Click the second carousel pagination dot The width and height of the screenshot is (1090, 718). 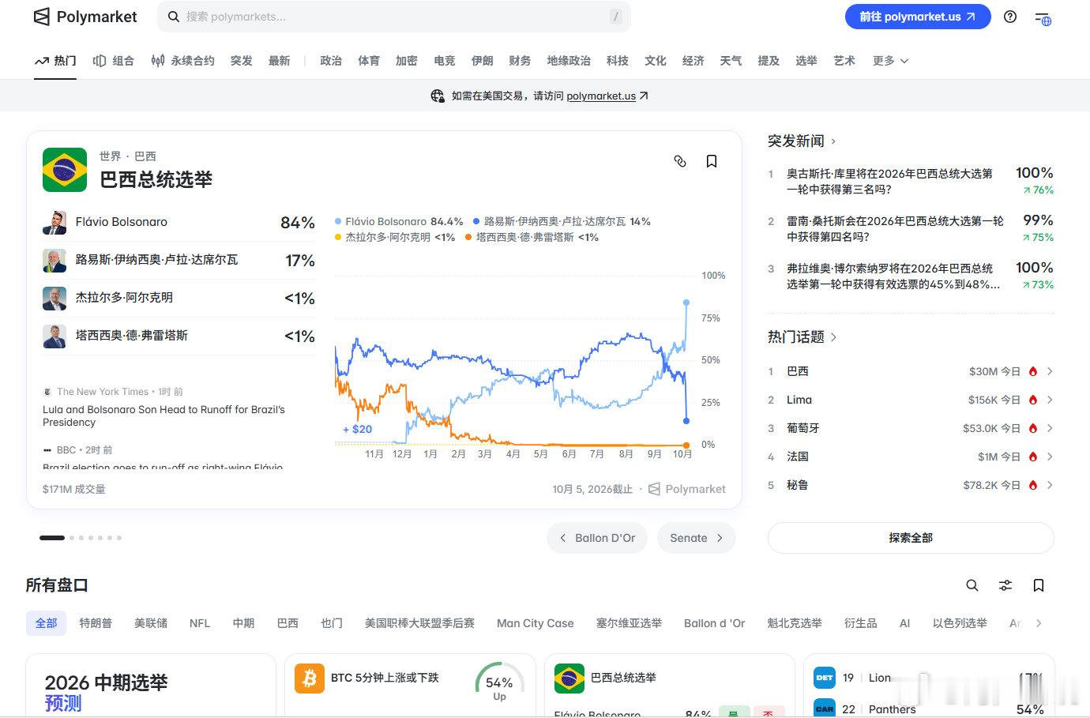(72, 538)
